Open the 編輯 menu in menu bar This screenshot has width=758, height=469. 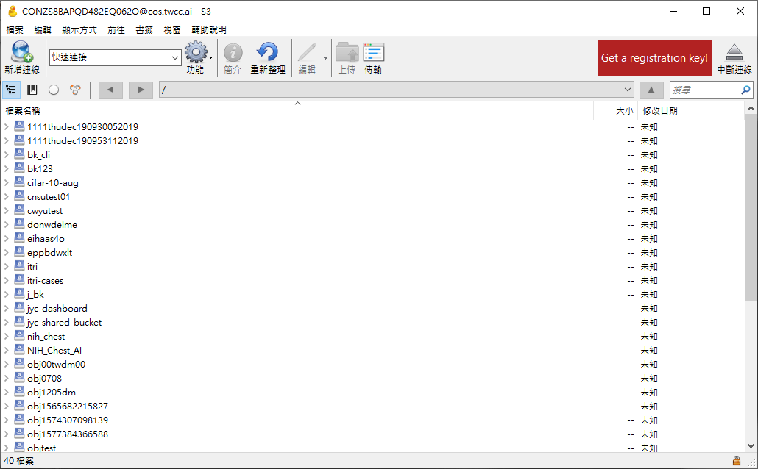tap(43, 30)
